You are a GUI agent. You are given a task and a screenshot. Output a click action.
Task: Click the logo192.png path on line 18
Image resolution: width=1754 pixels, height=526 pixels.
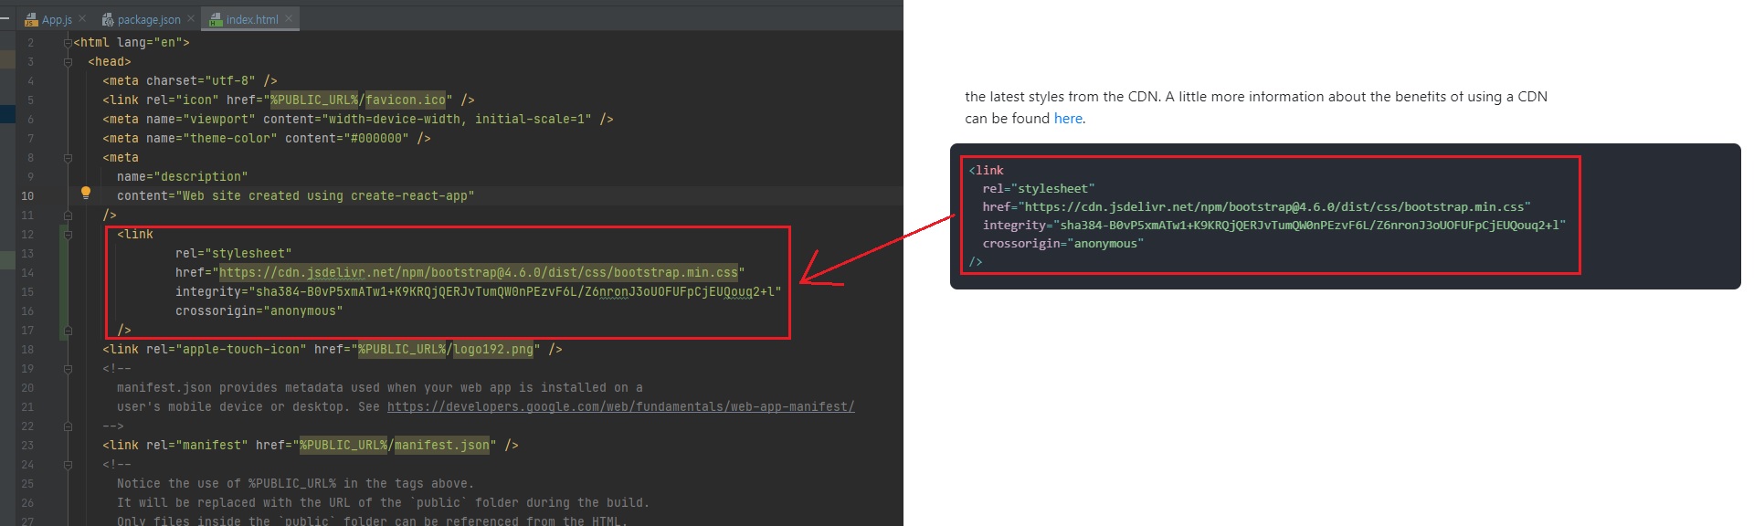(493, 349)
